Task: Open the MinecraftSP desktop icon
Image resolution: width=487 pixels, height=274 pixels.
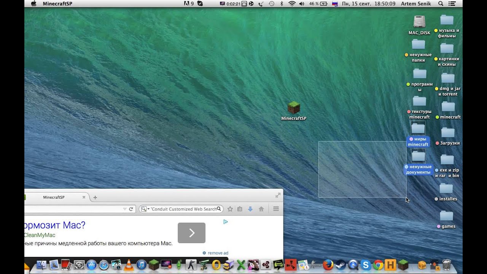Action: pyautogui.click(x=293, y=111)
